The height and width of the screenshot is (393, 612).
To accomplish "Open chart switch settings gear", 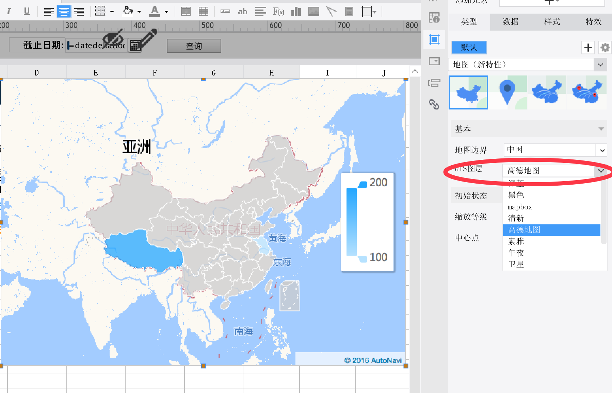I will coord(605,48).
